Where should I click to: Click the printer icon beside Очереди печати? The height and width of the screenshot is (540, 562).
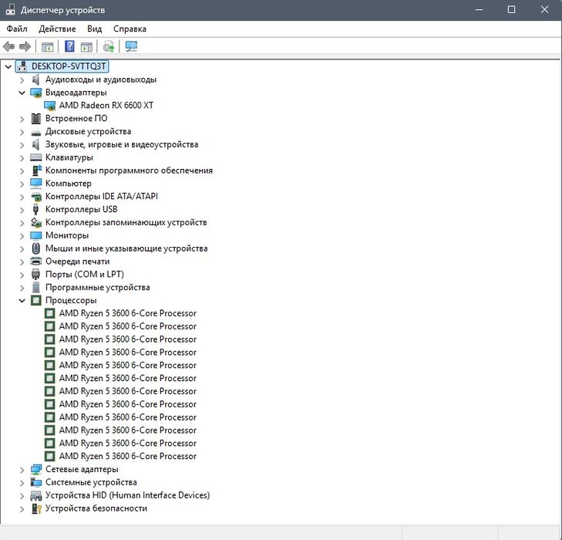click(35, 261)
